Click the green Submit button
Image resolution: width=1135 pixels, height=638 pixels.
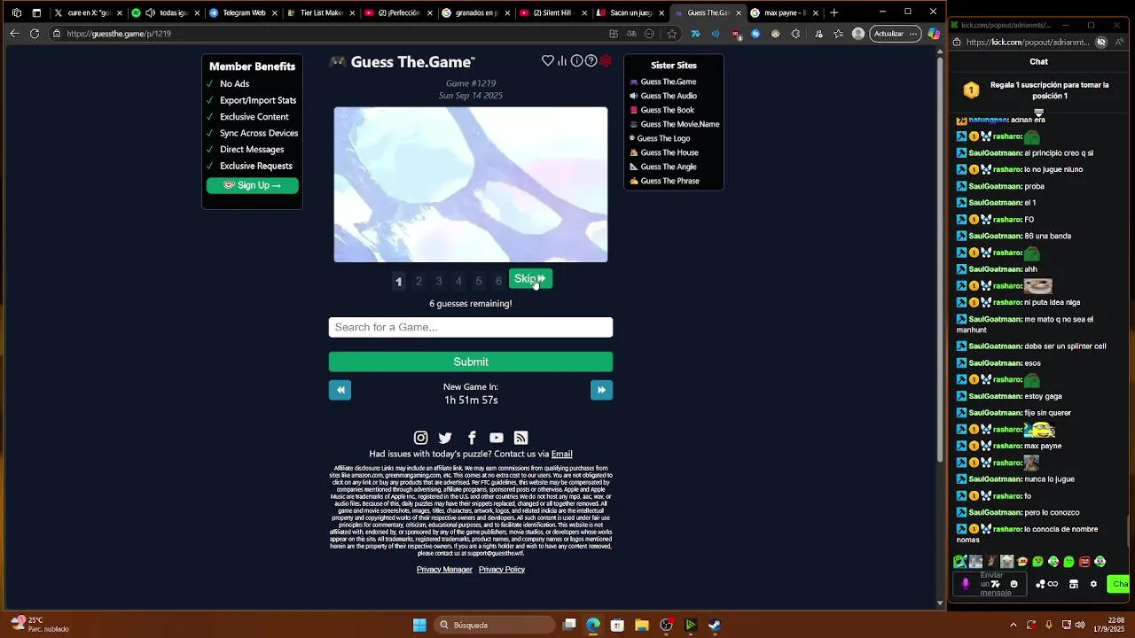471,362
